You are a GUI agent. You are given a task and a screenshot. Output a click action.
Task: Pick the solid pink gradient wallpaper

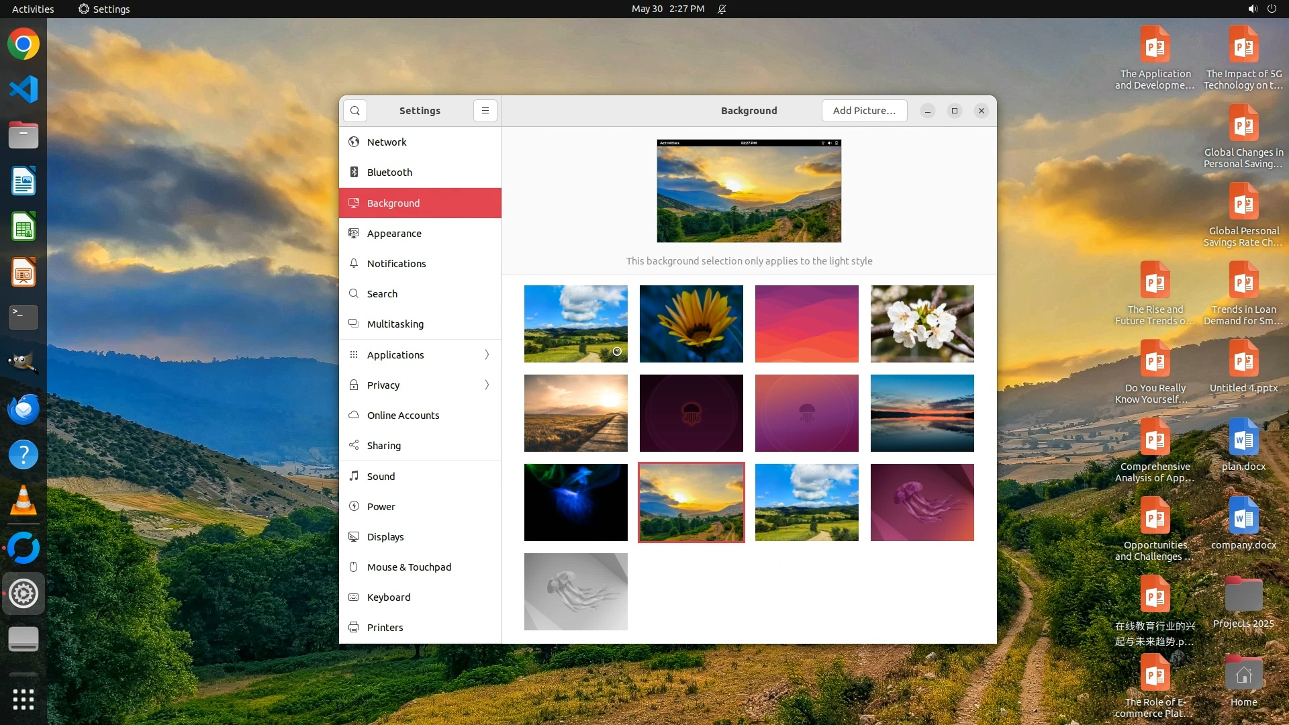tap(806, 324)
